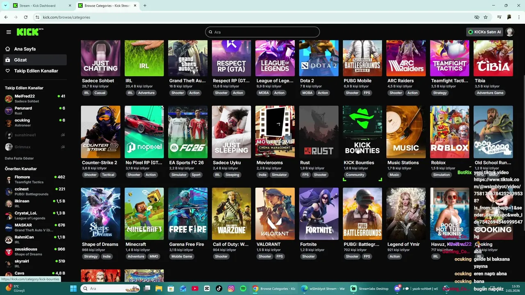Go back in browser history

pyautogui.click(x=6, y=17)
